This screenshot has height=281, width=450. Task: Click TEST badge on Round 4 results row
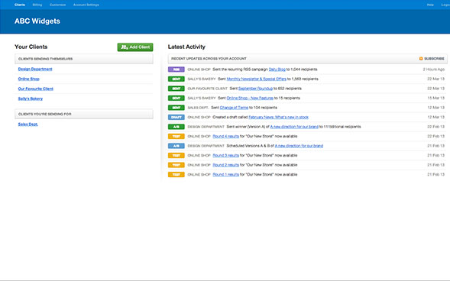pos(176,136)
